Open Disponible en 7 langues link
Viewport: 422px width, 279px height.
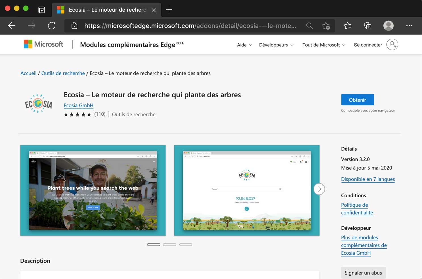click(368, 179)
